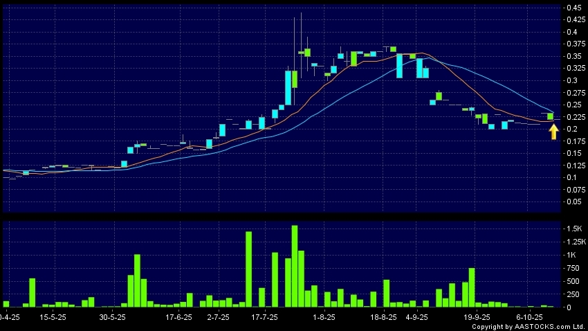588x331 pixels.
Task: Select the 2-7-25 date label
Action: coord(218,316)
